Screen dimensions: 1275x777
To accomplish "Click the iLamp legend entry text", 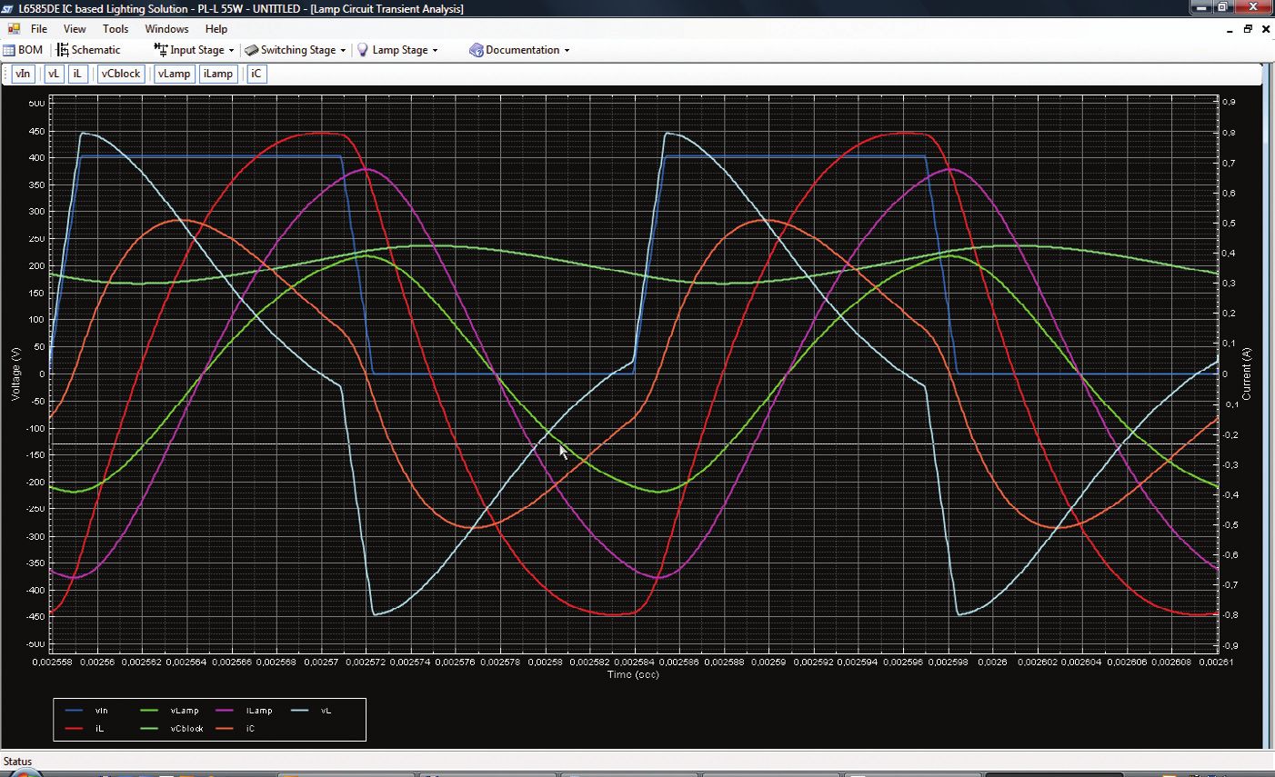I will pyautogui.click(x=259, y=711).
